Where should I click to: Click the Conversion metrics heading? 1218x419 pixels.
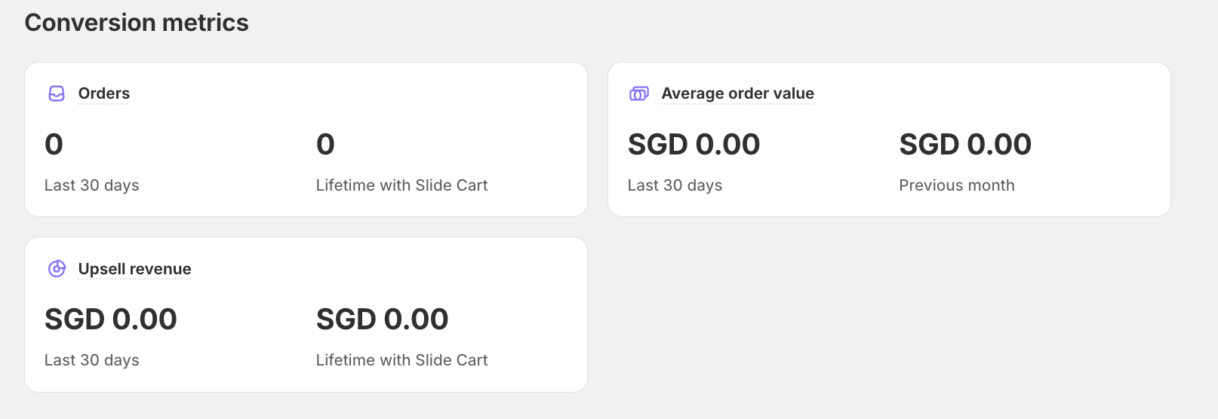[137, 23]
